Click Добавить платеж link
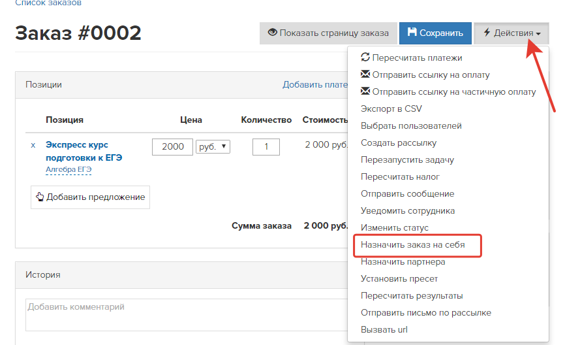The height and width of the screenshot is (345, 565). pos(315,84)
